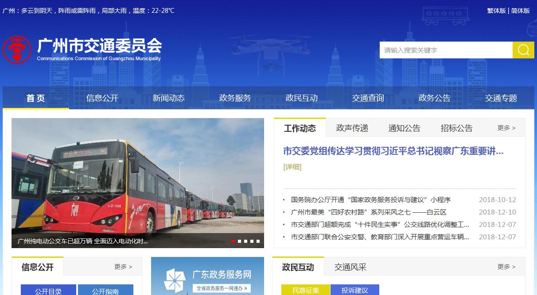Switch to the 政声传递 tab

pyautogui.click(x=352, y=128)
